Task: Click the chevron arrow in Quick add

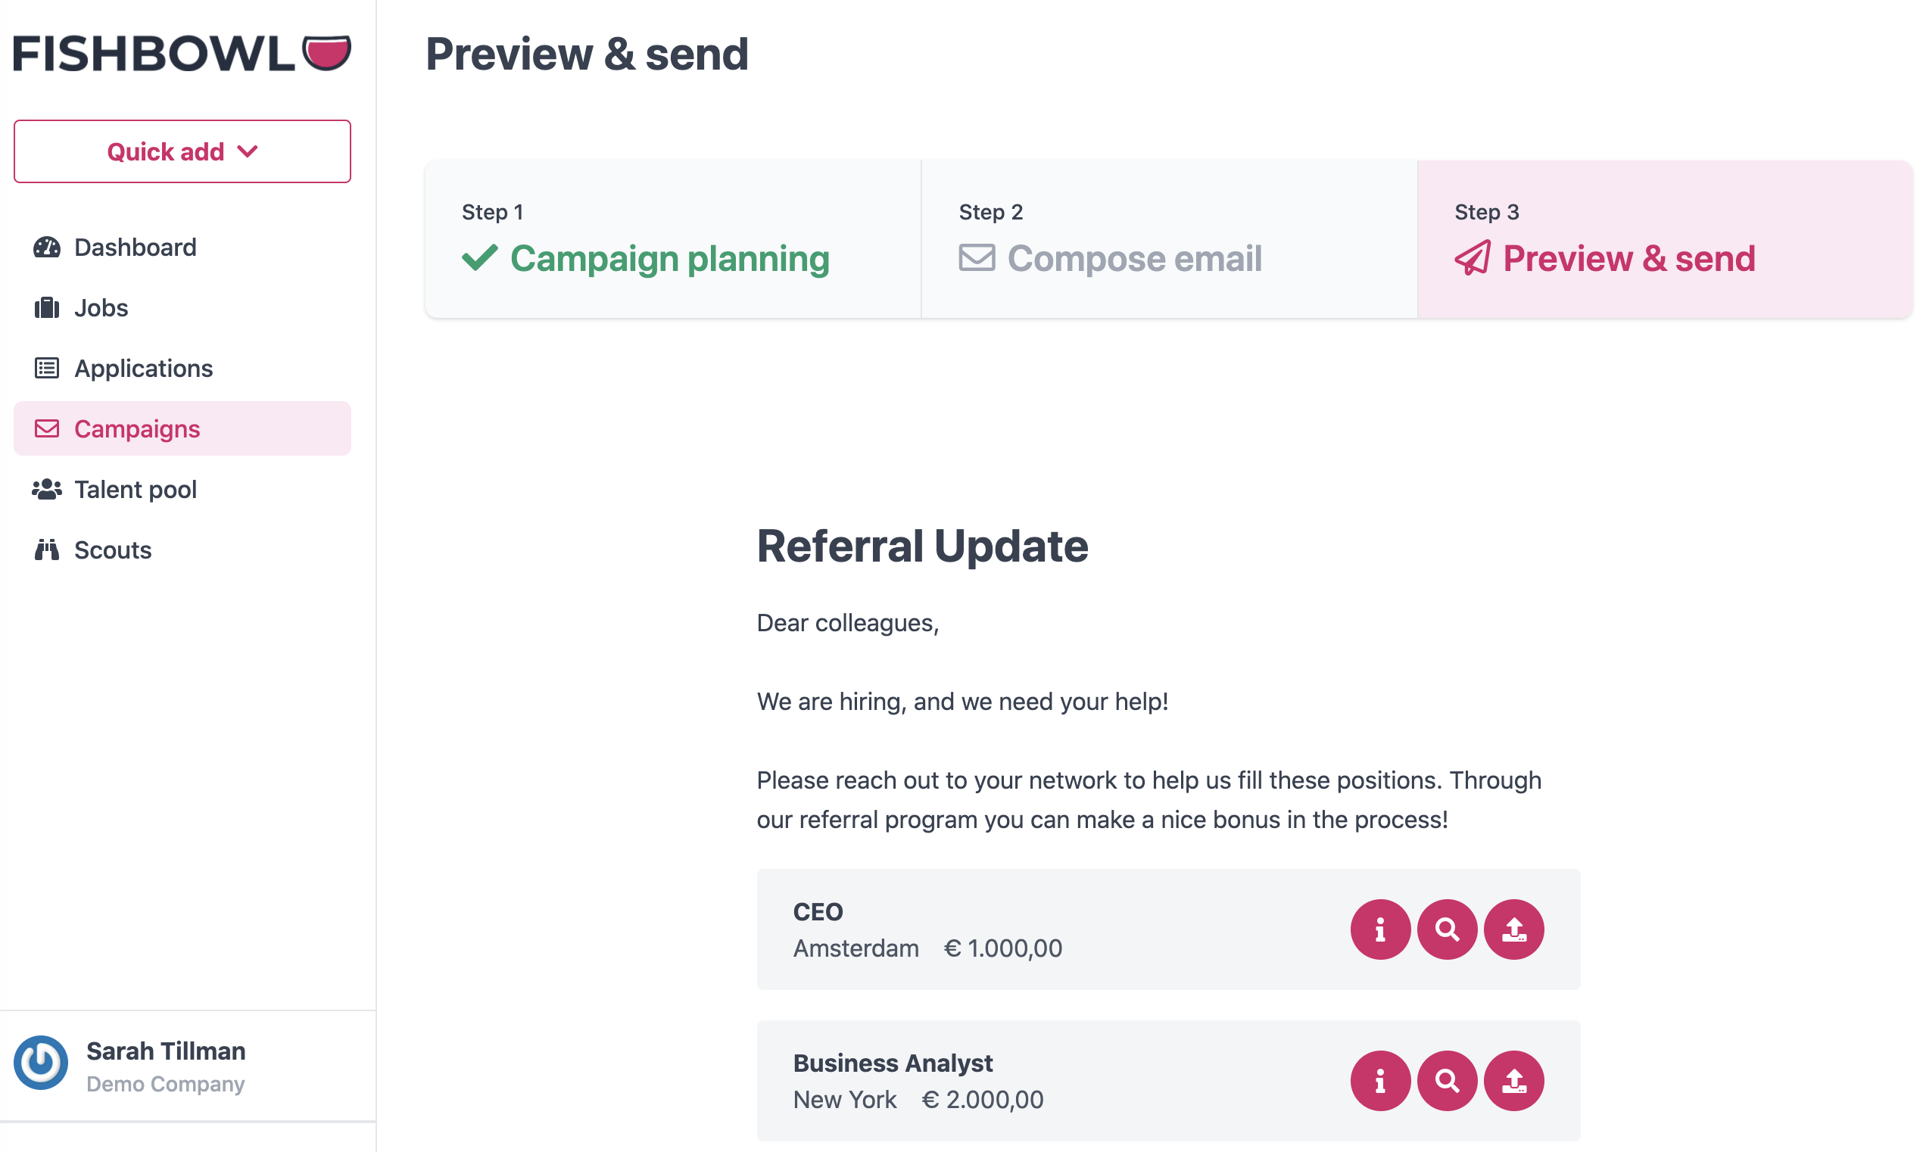Action: 248,151
